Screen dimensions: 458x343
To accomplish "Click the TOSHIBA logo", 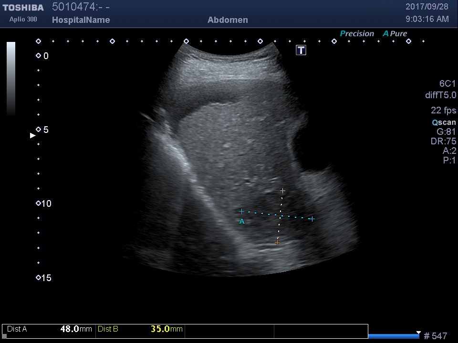I will 23,8.
